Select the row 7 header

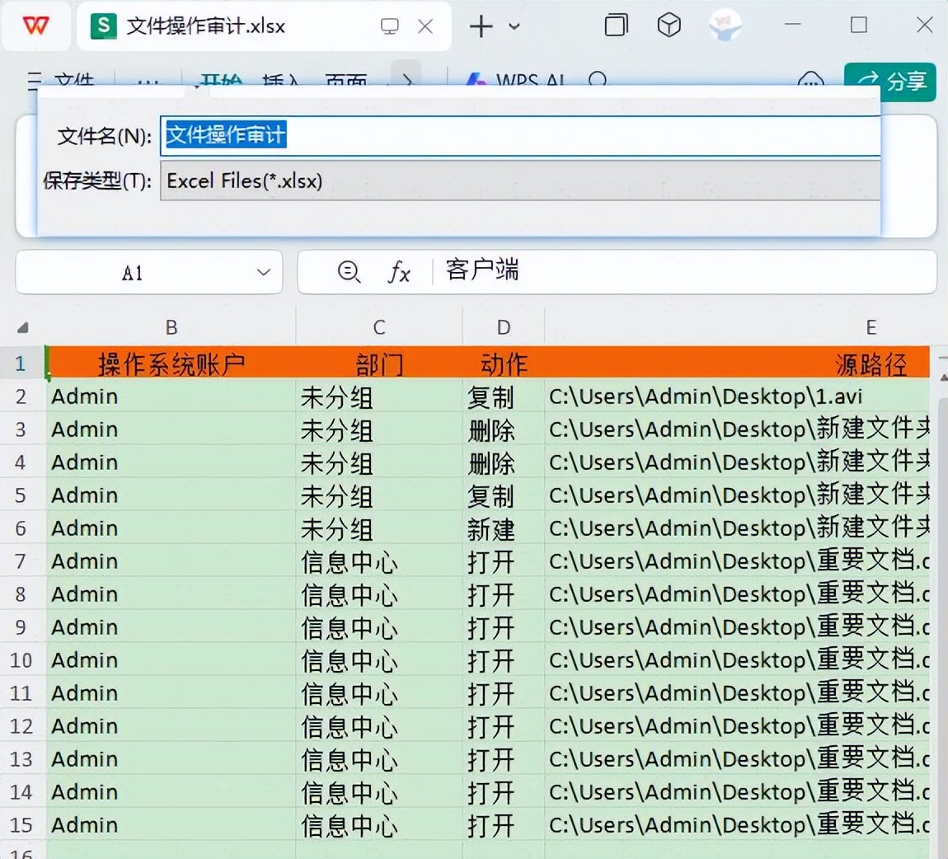pyautogui.click(x=21, y=561)
